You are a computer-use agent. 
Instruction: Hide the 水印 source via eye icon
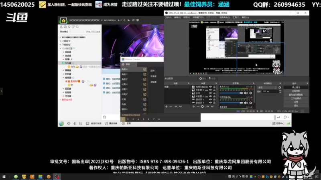[210, 93]
